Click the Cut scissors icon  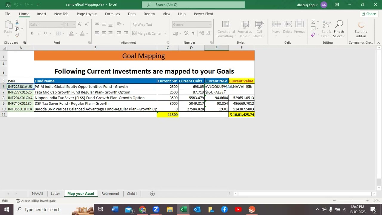click(17, 23)
